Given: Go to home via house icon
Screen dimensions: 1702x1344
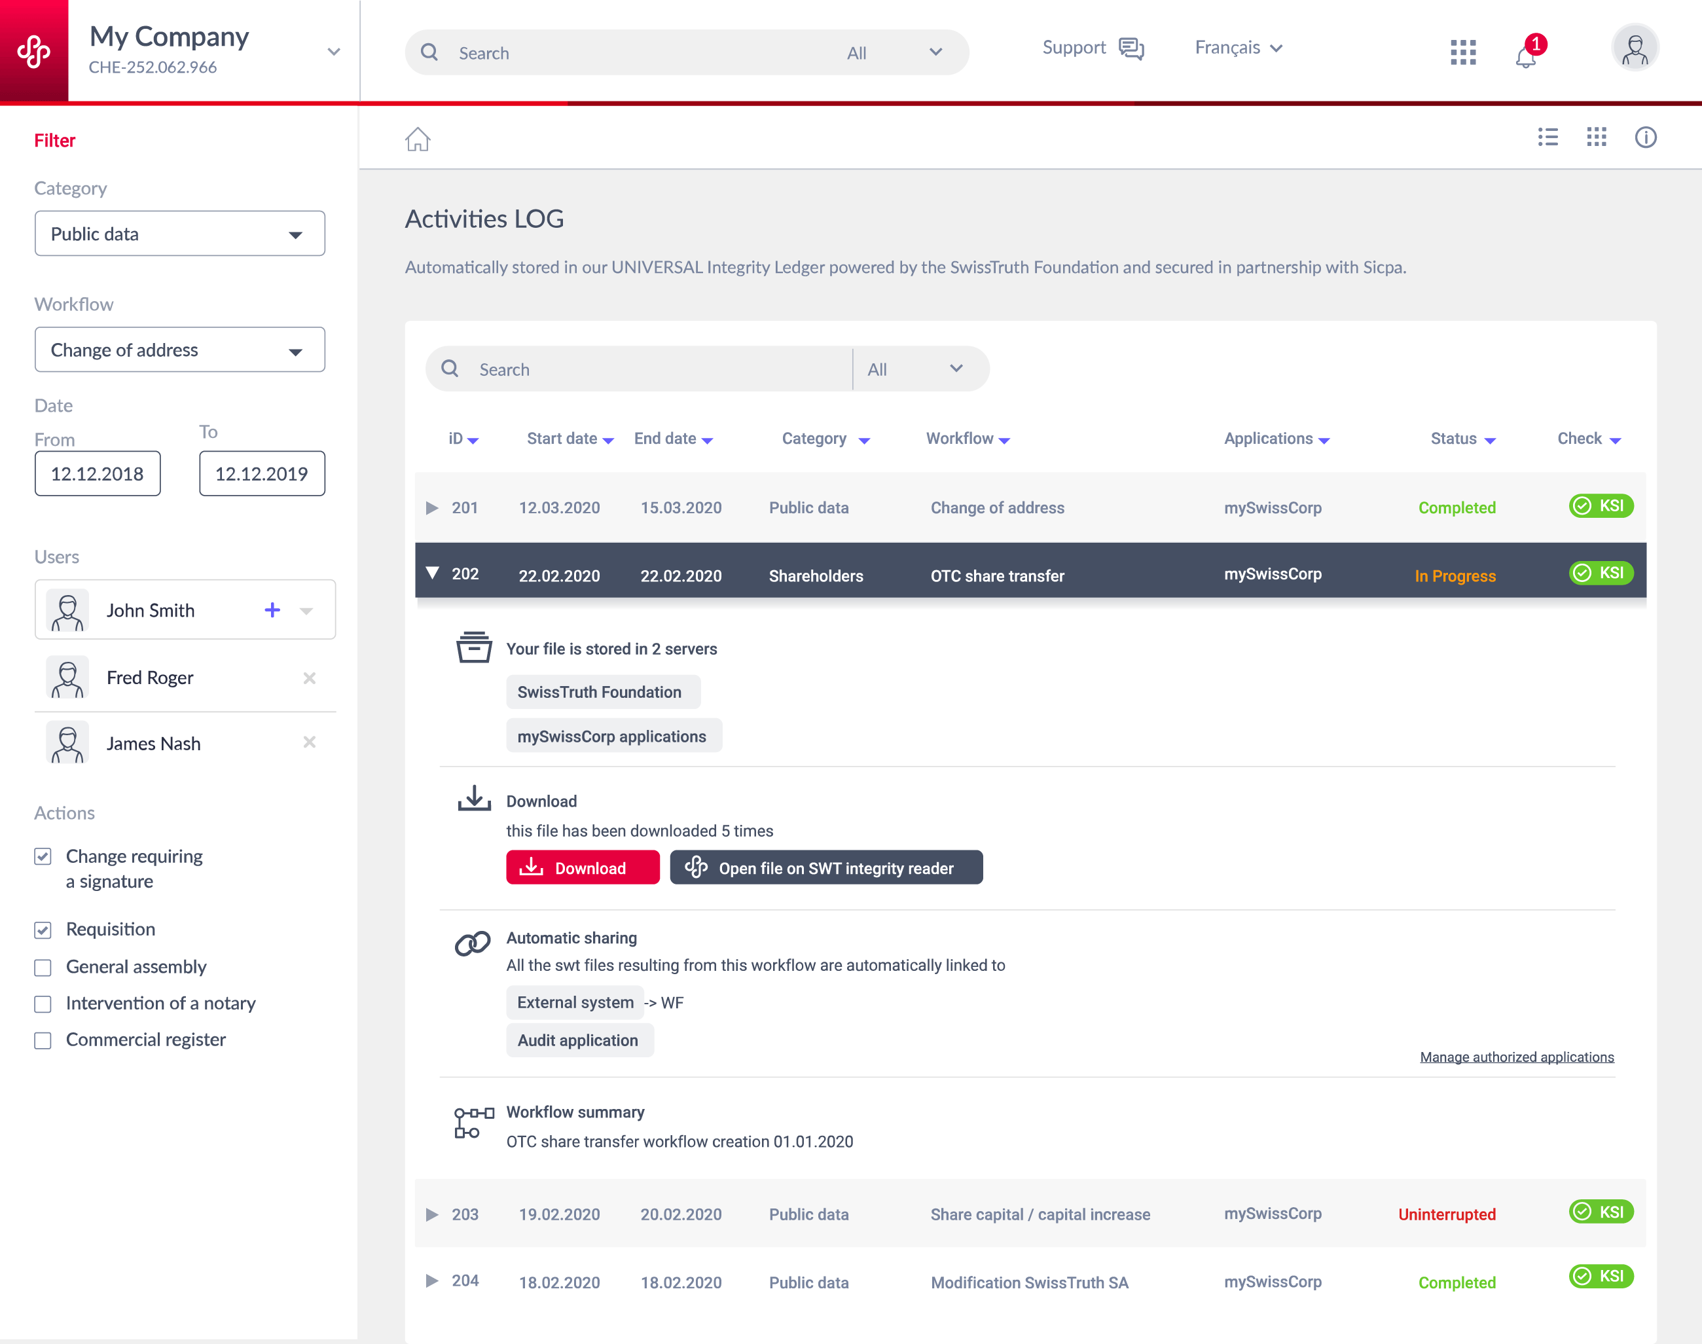Looking at the screenshot, I should tap(418, 139).
